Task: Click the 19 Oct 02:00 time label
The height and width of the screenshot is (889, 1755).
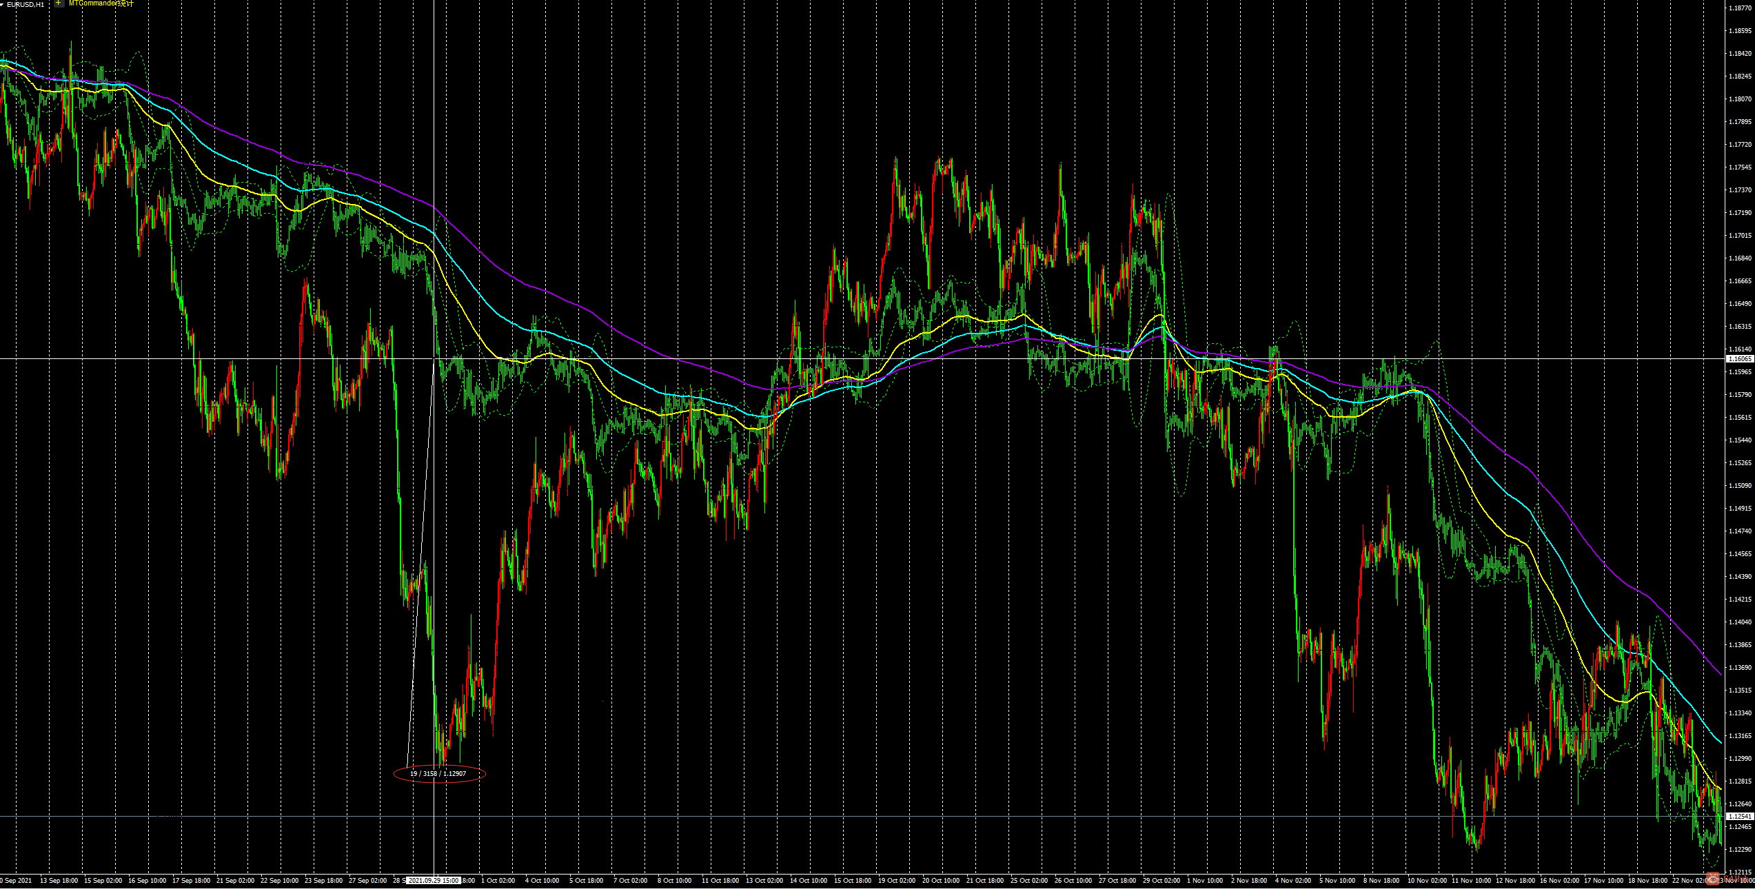Action: [896, 881]
